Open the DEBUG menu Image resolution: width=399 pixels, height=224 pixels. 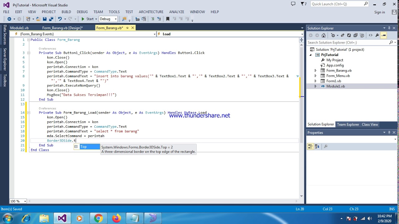(x=82, y=12)
